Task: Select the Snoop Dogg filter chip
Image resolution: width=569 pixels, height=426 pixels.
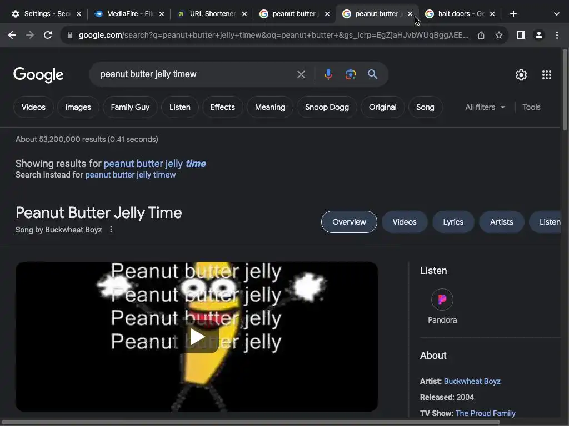Action: pos(327,107)
